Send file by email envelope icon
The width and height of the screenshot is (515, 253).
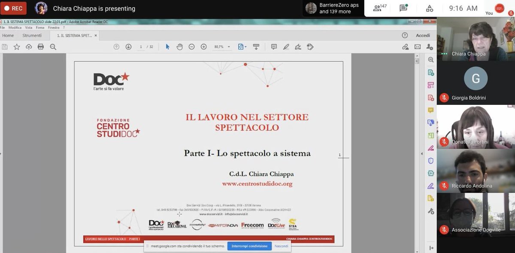click(418, 47)
